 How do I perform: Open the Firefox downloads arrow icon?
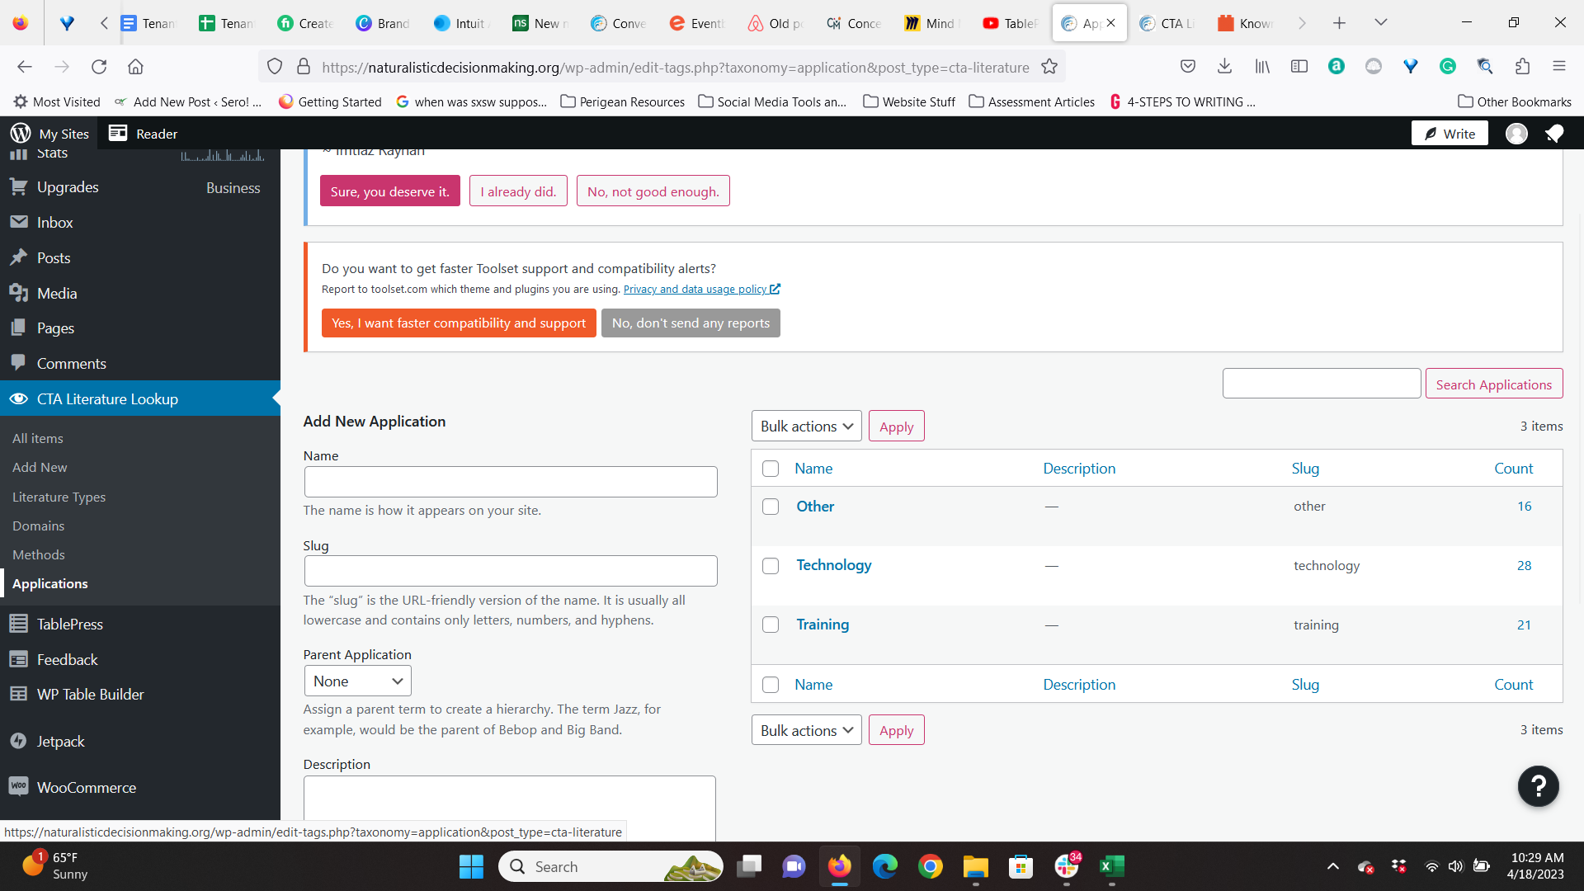(x=1224, y=67)
